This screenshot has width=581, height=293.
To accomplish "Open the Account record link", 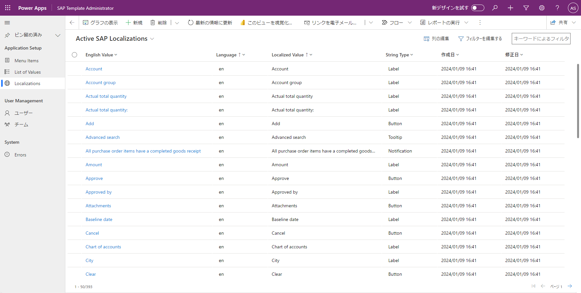I will 94,69.
